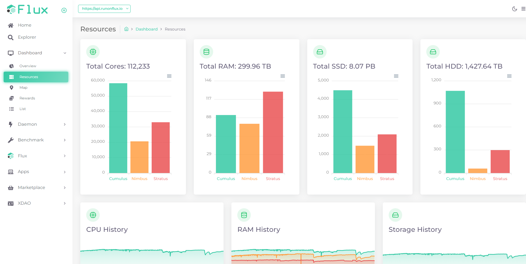Click the Storage History heading
The image size is (526, 264).
pos(415,230)
